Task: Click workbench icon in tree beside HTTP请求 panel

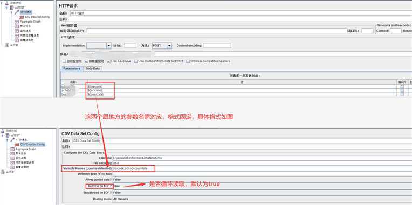Action: click(x=7, y=45)
